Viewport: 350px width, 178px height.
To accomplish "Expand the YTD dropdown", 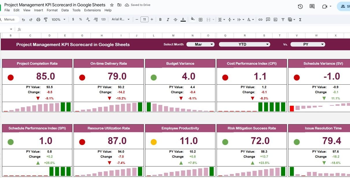I will [x=244, y=44].
